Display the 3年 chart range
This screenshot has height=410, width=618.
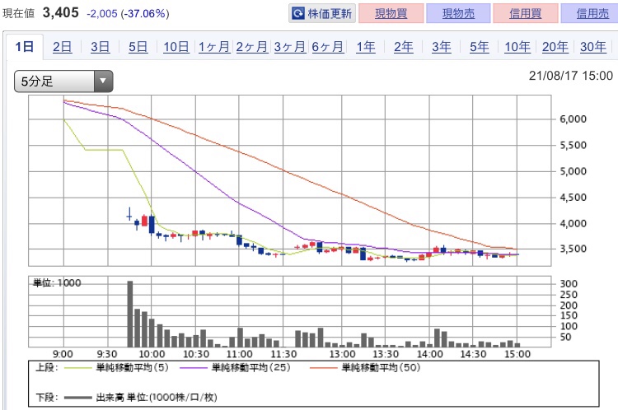tap(442, 47)
